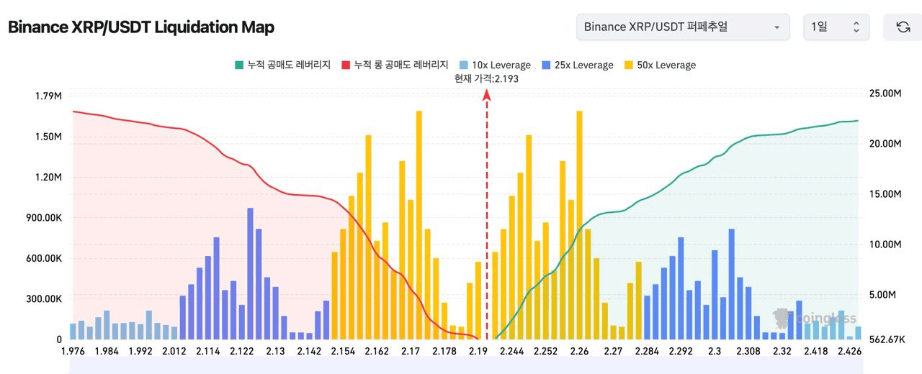Toggle the 50x Leverage legend item

(x=659, y=65)
